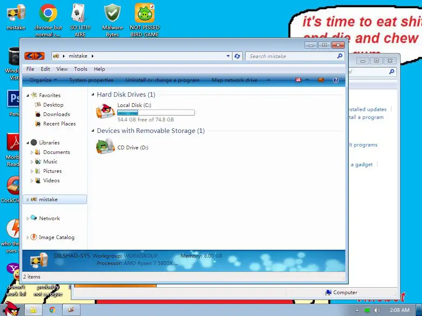The image size is (422, 316).
Task: Open the view options dropdown arrow
Action: tap(307, 80)
